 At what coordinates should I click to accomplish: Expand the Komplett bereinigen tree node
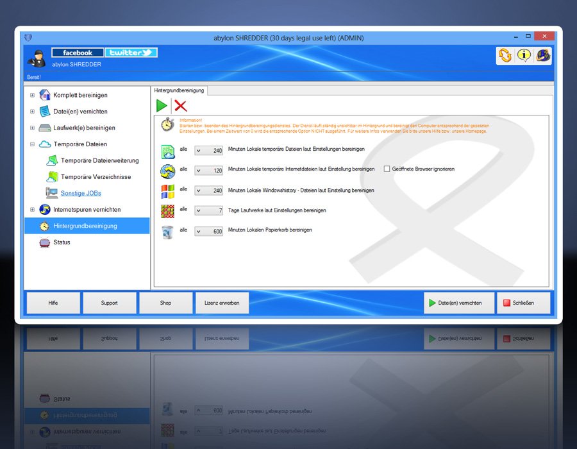[x=33, y=95]
